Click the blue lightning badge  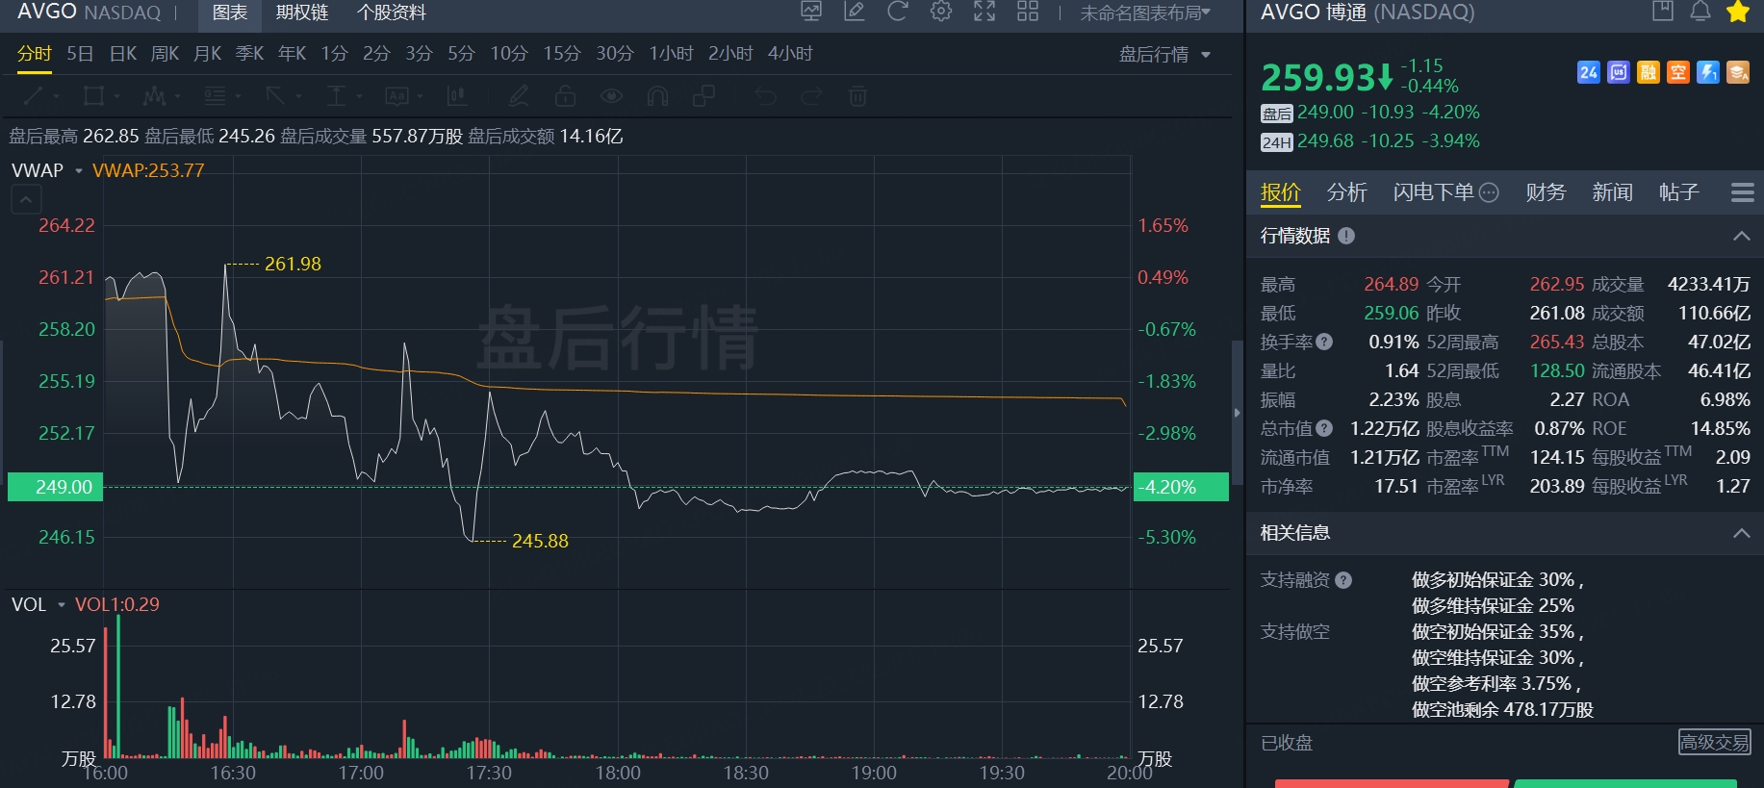pyautogui.click(x=1708, y=72)
